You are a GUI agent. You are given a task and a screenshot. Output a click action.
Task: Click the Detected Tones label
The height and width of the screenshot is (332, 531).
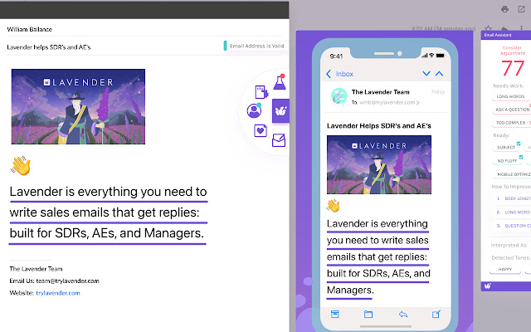coord(510,258)
